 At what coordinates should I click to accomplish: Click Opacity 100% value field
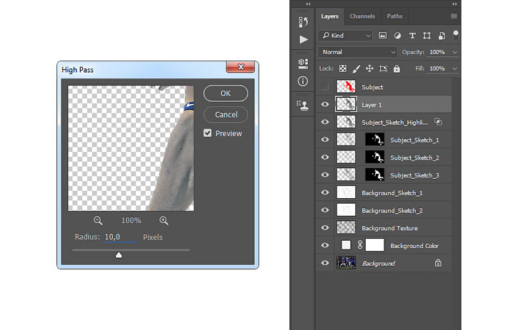coord(439,52)
